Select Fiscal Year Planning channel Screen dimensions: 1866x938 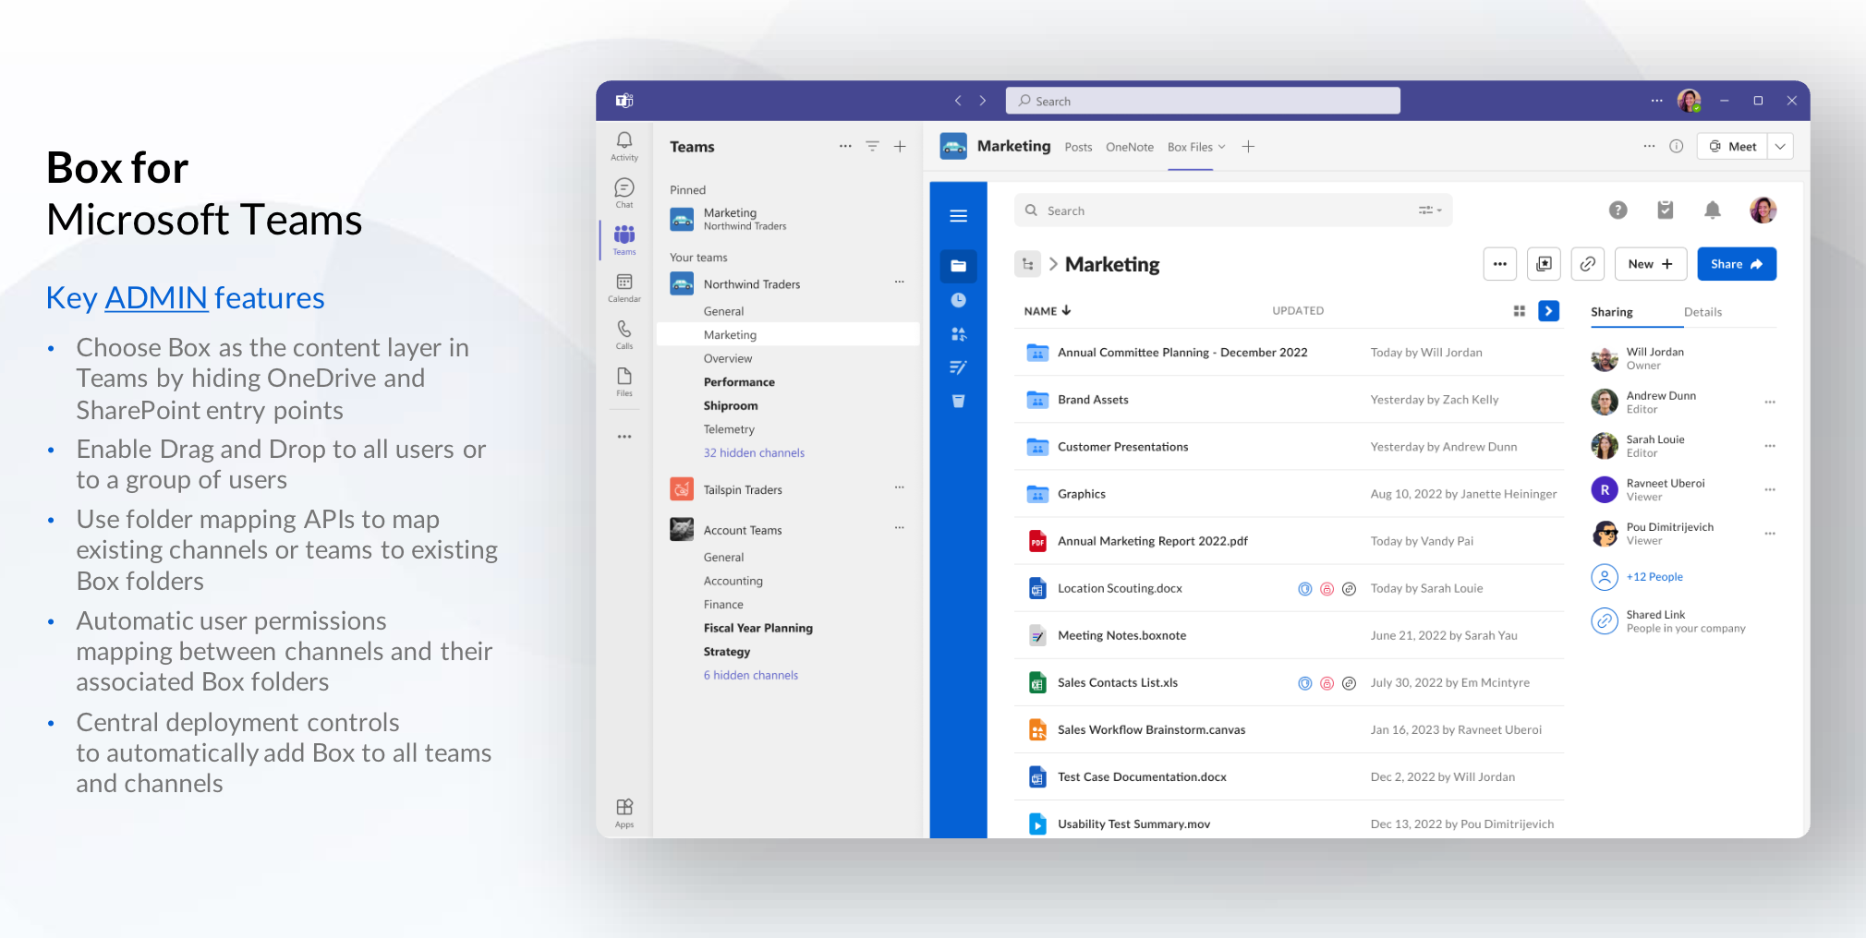point(757,628)
